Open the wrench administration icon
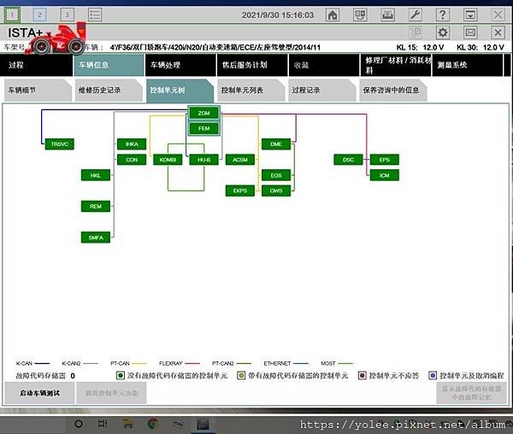 (x=415, y=15)
